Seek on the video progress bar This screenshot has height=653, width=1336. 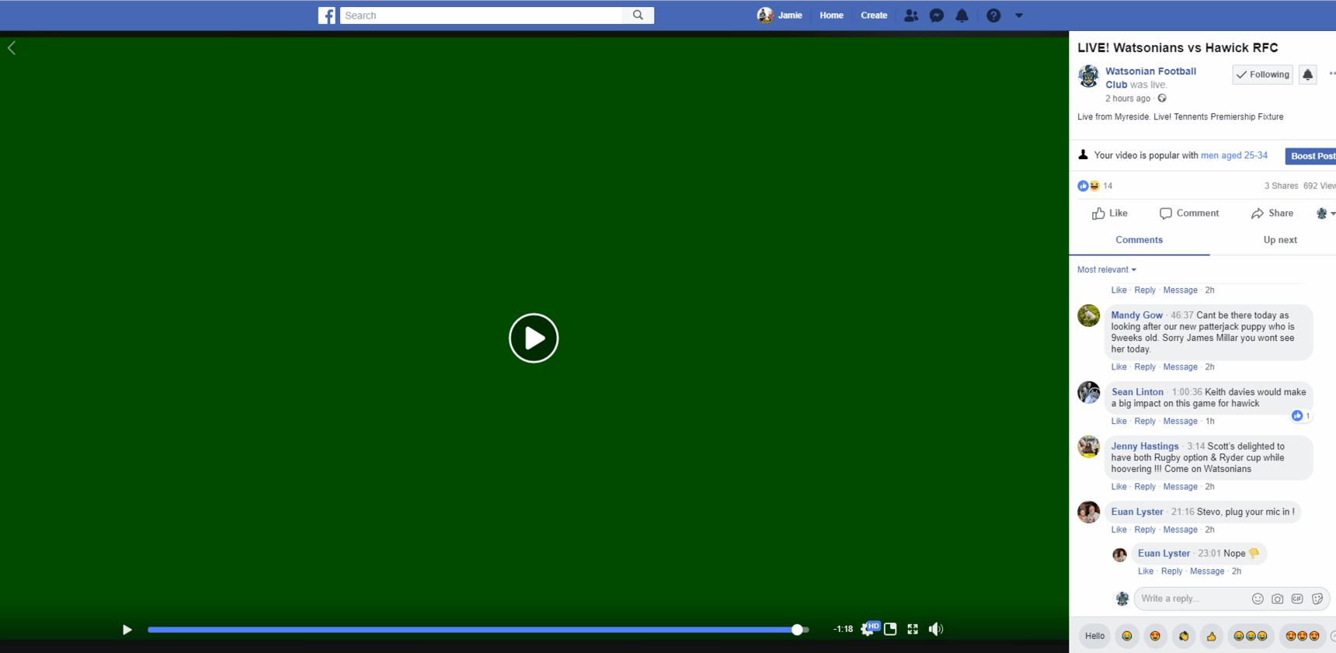478,630
